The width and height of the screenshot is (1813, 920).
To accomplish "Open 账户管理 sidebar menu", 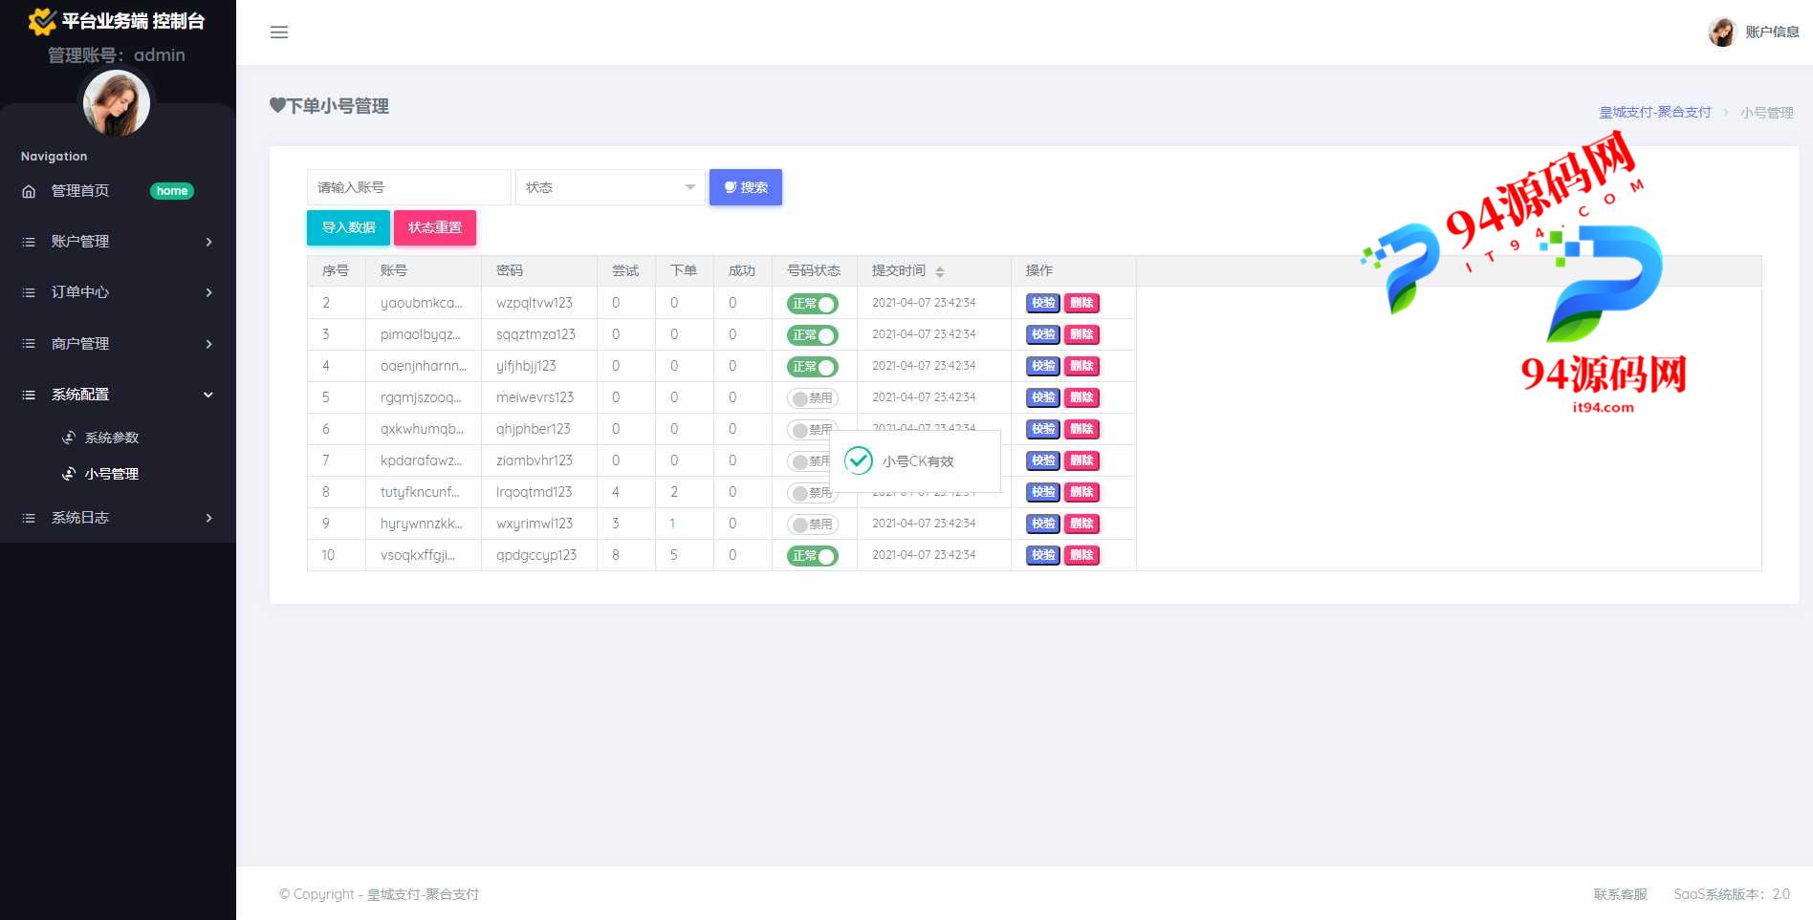I will pyautogui.click(x=80, y=242).
